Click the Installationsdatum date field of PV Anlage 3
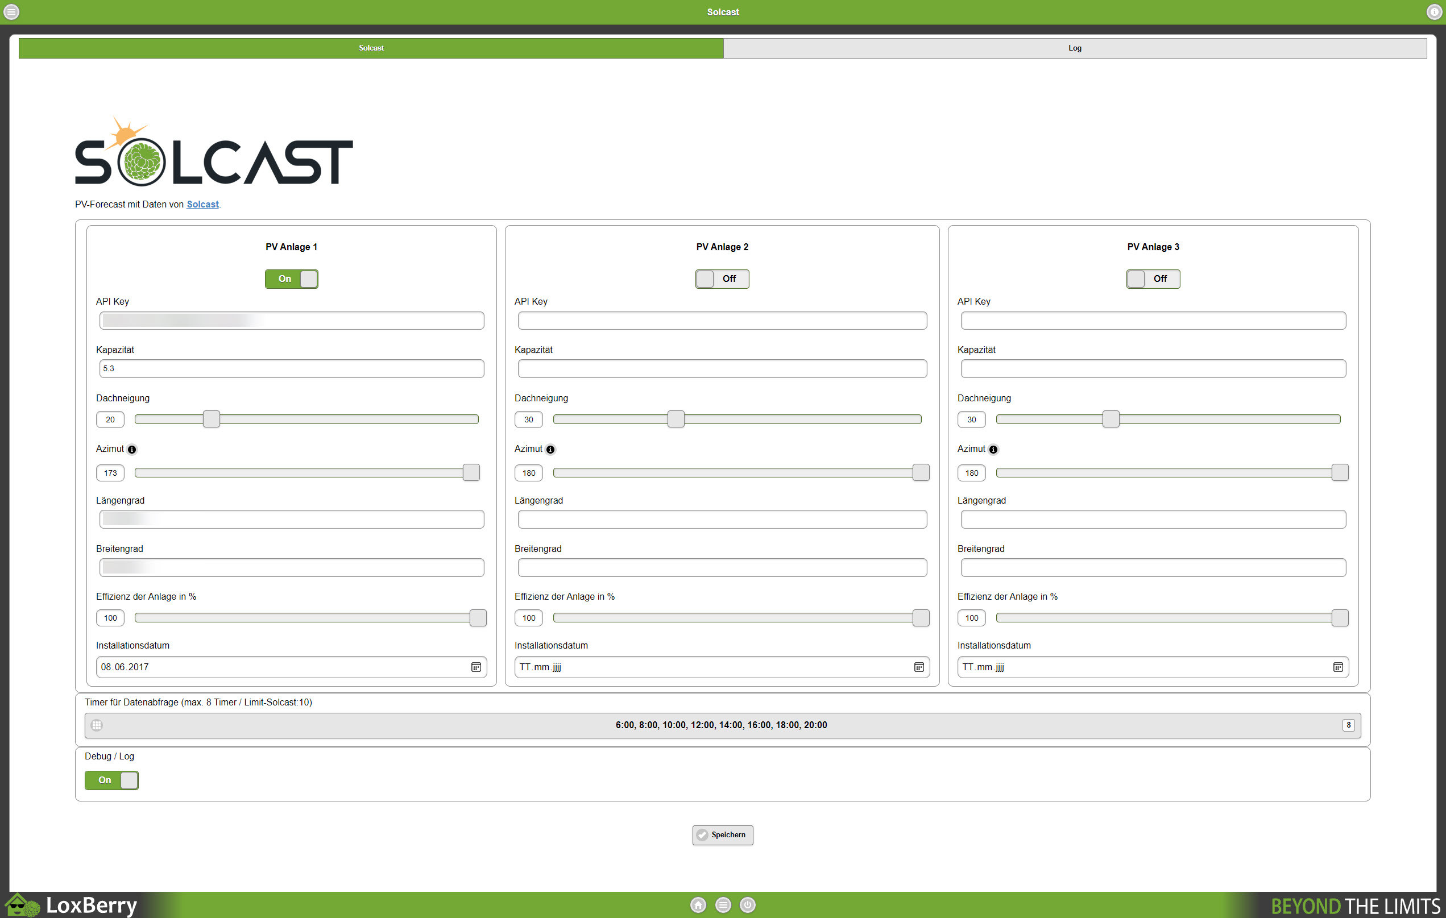 pyautogui.click(x=1153, y=667)
